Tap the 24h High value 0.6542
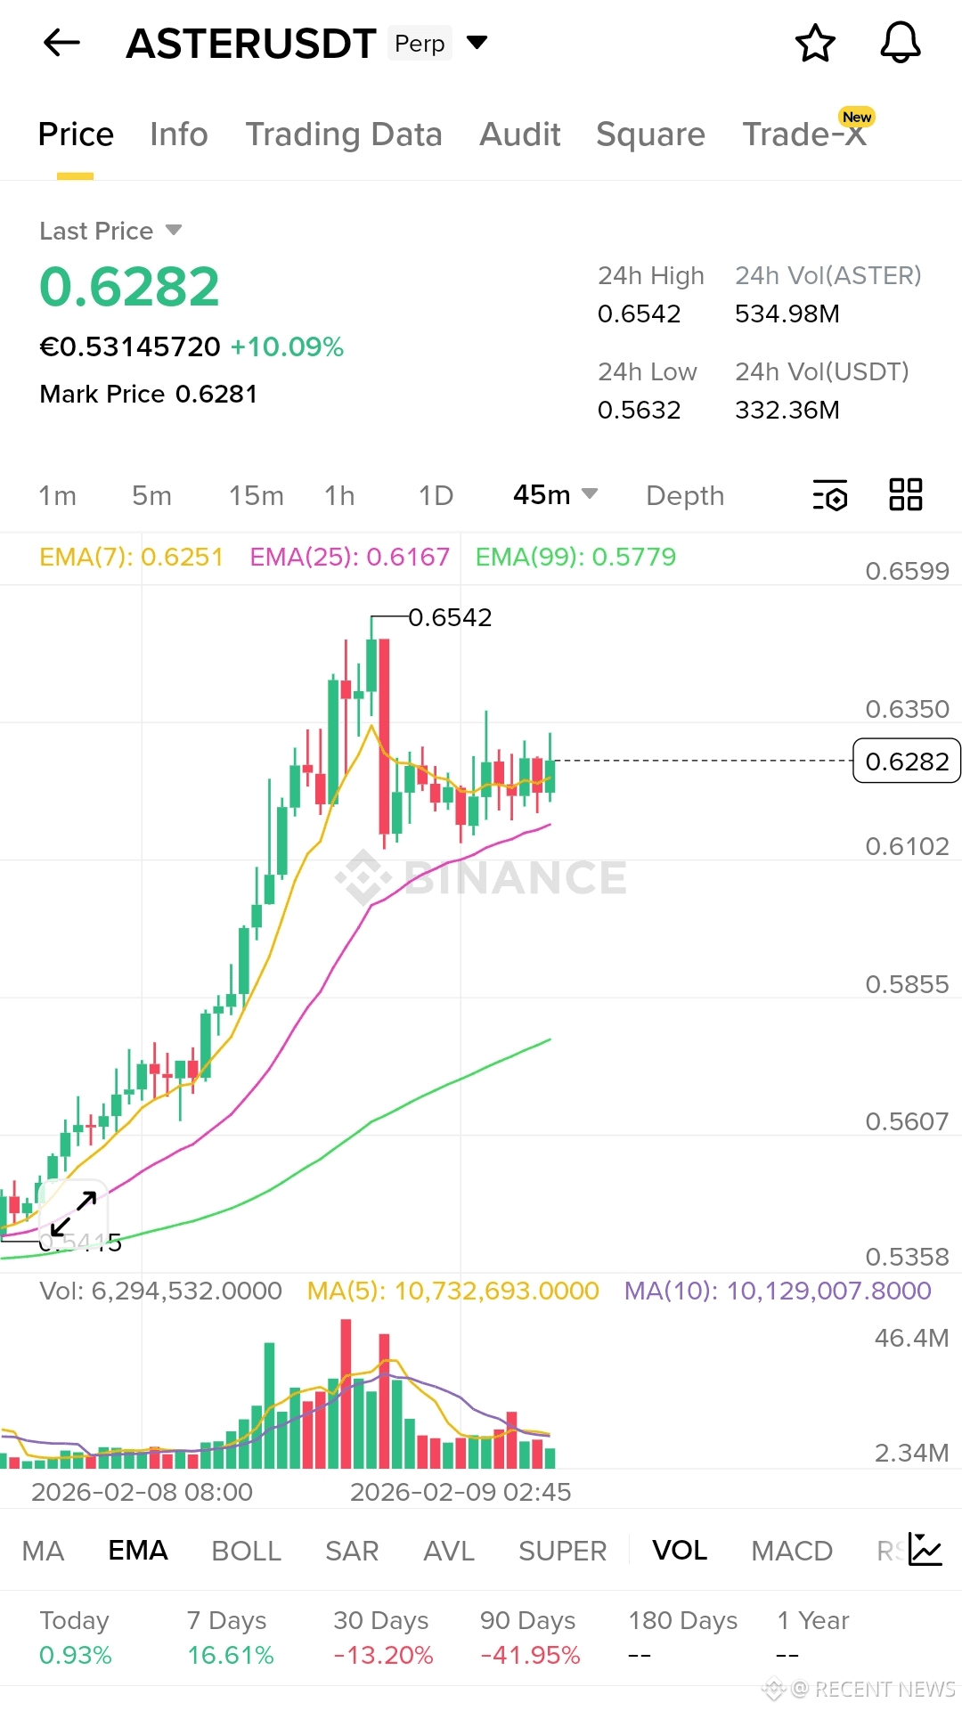This screenshot has height=1711, width=962. tap(639, 314)
